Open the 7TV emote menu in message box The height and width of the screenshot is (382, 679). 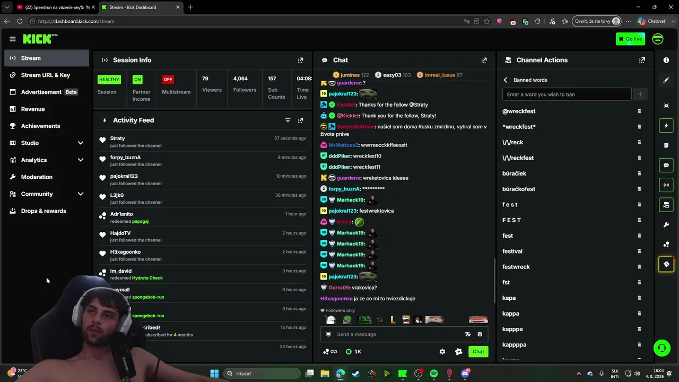[x=467, y=334]
